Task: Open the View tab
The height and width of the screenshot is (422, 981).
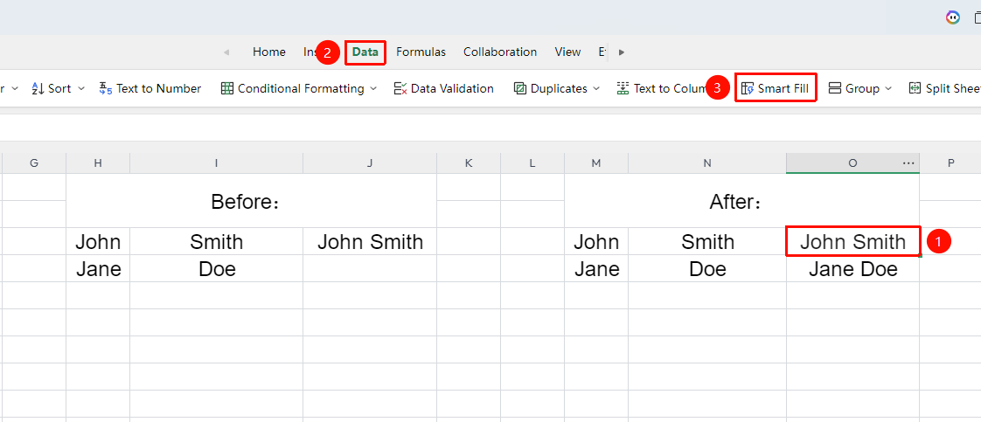Action: click(567, 52)
